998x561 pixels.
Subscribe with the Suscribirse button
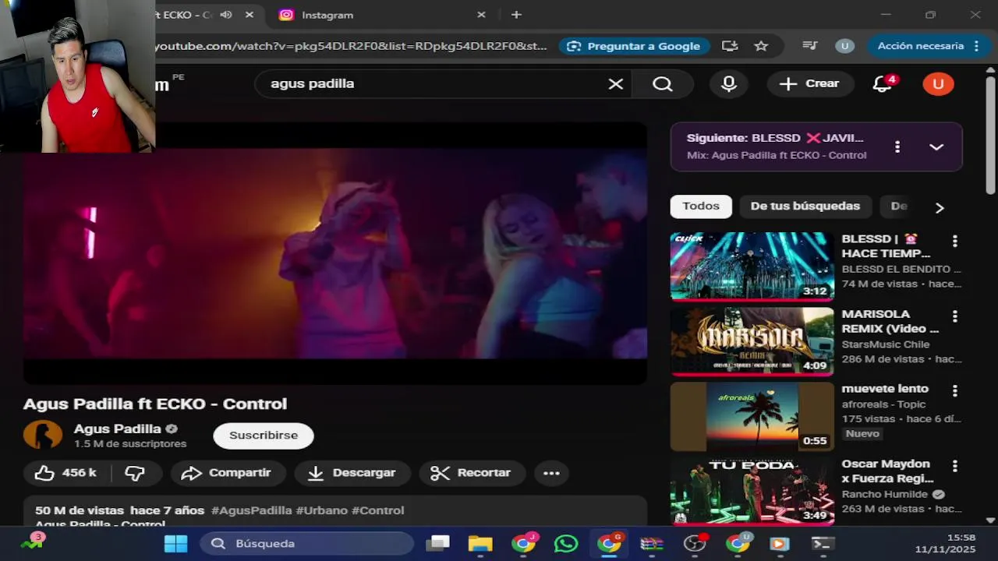(264, 436)
